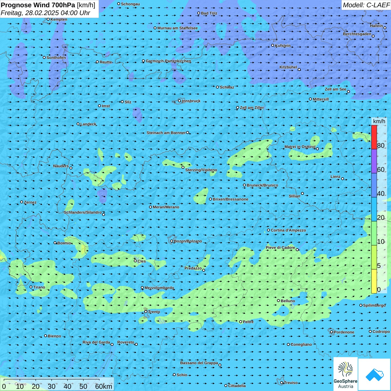Pick the dark blue 40–60 legend swatch
Image resolution: width=391 pixels, height=391 pixels.
[374, 185]
